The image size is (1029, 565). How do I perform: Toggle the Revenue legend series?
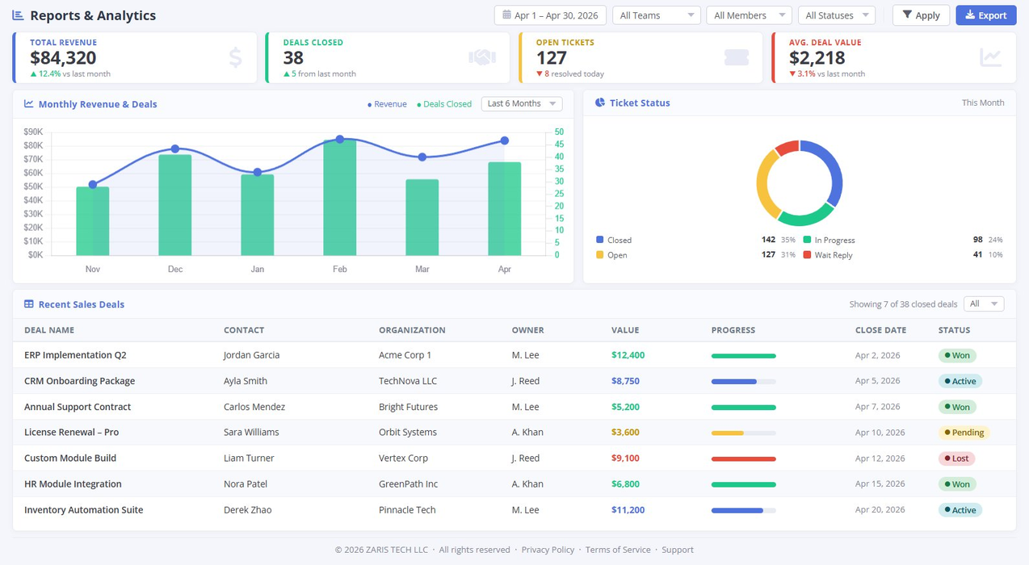click(x=387, y=104)
